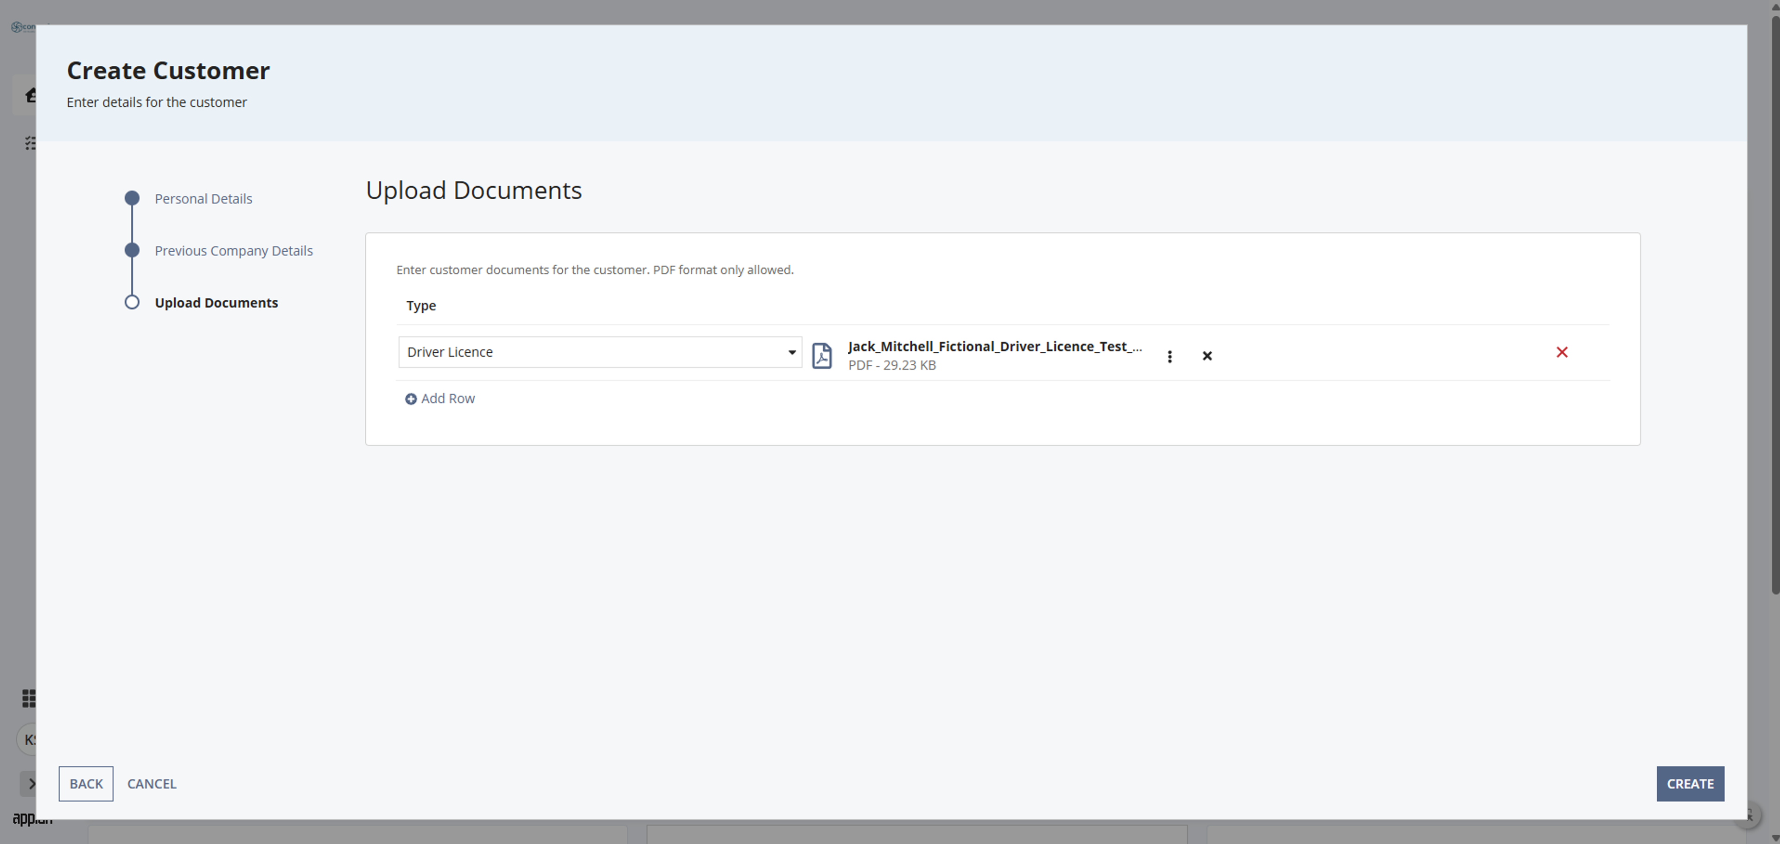This screenshot has width=1780, height=844.
Task: Click the Type column header
Action: (421, 305)
